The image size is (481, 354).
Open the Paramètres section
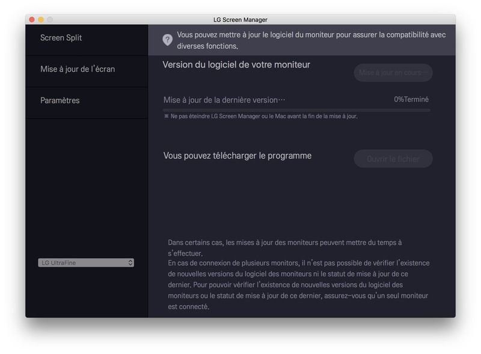tap(87, 103)
